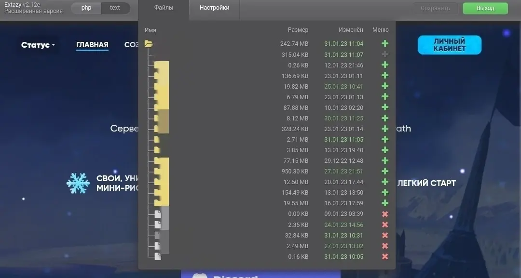Click the snowflake icon on the page
The height and width of the screenshot is (278, 521).
(x=78, y=184)
